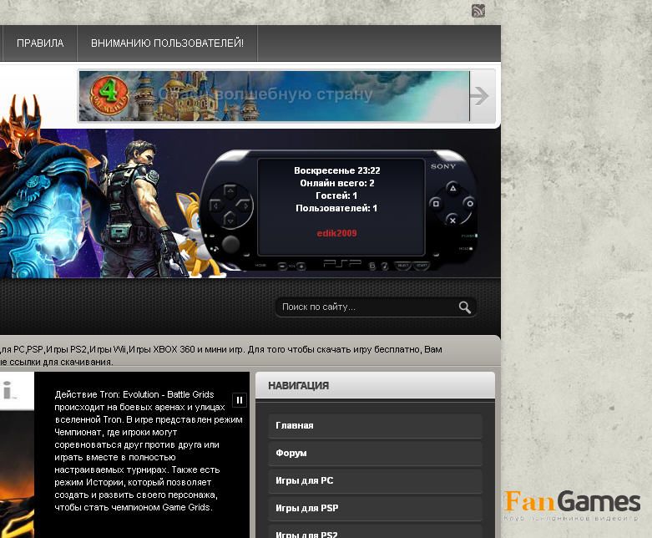Viewport: 652px width, 538px height.
Task: Click the PSP device banner image
Action: (x=339, y=211)
